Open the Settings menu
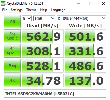110x100 pixels. click(x=17, y=10)
